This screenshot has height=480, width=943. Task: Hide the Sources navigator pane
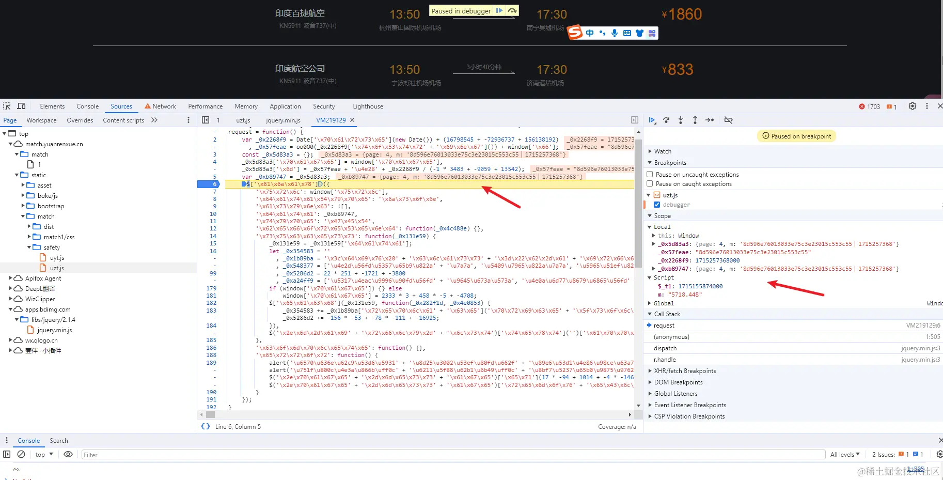pos(206,120)
